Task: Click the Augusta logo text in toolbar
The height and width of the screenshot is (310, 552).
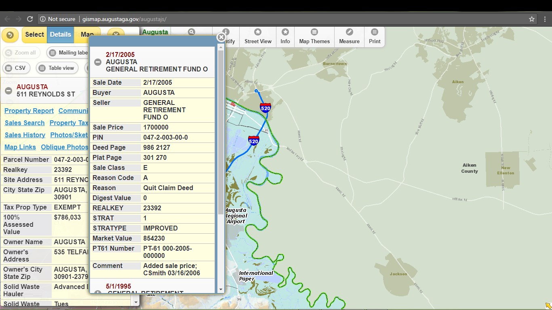Action: [x=155, y=32]
